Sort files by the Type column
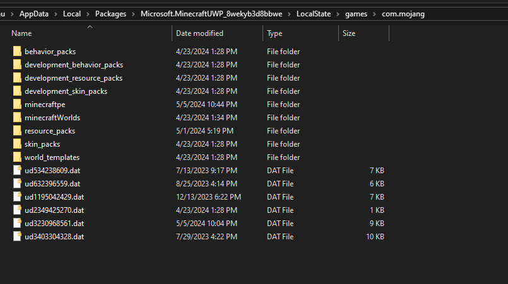 pyautogui.click(x=275, y=33)
